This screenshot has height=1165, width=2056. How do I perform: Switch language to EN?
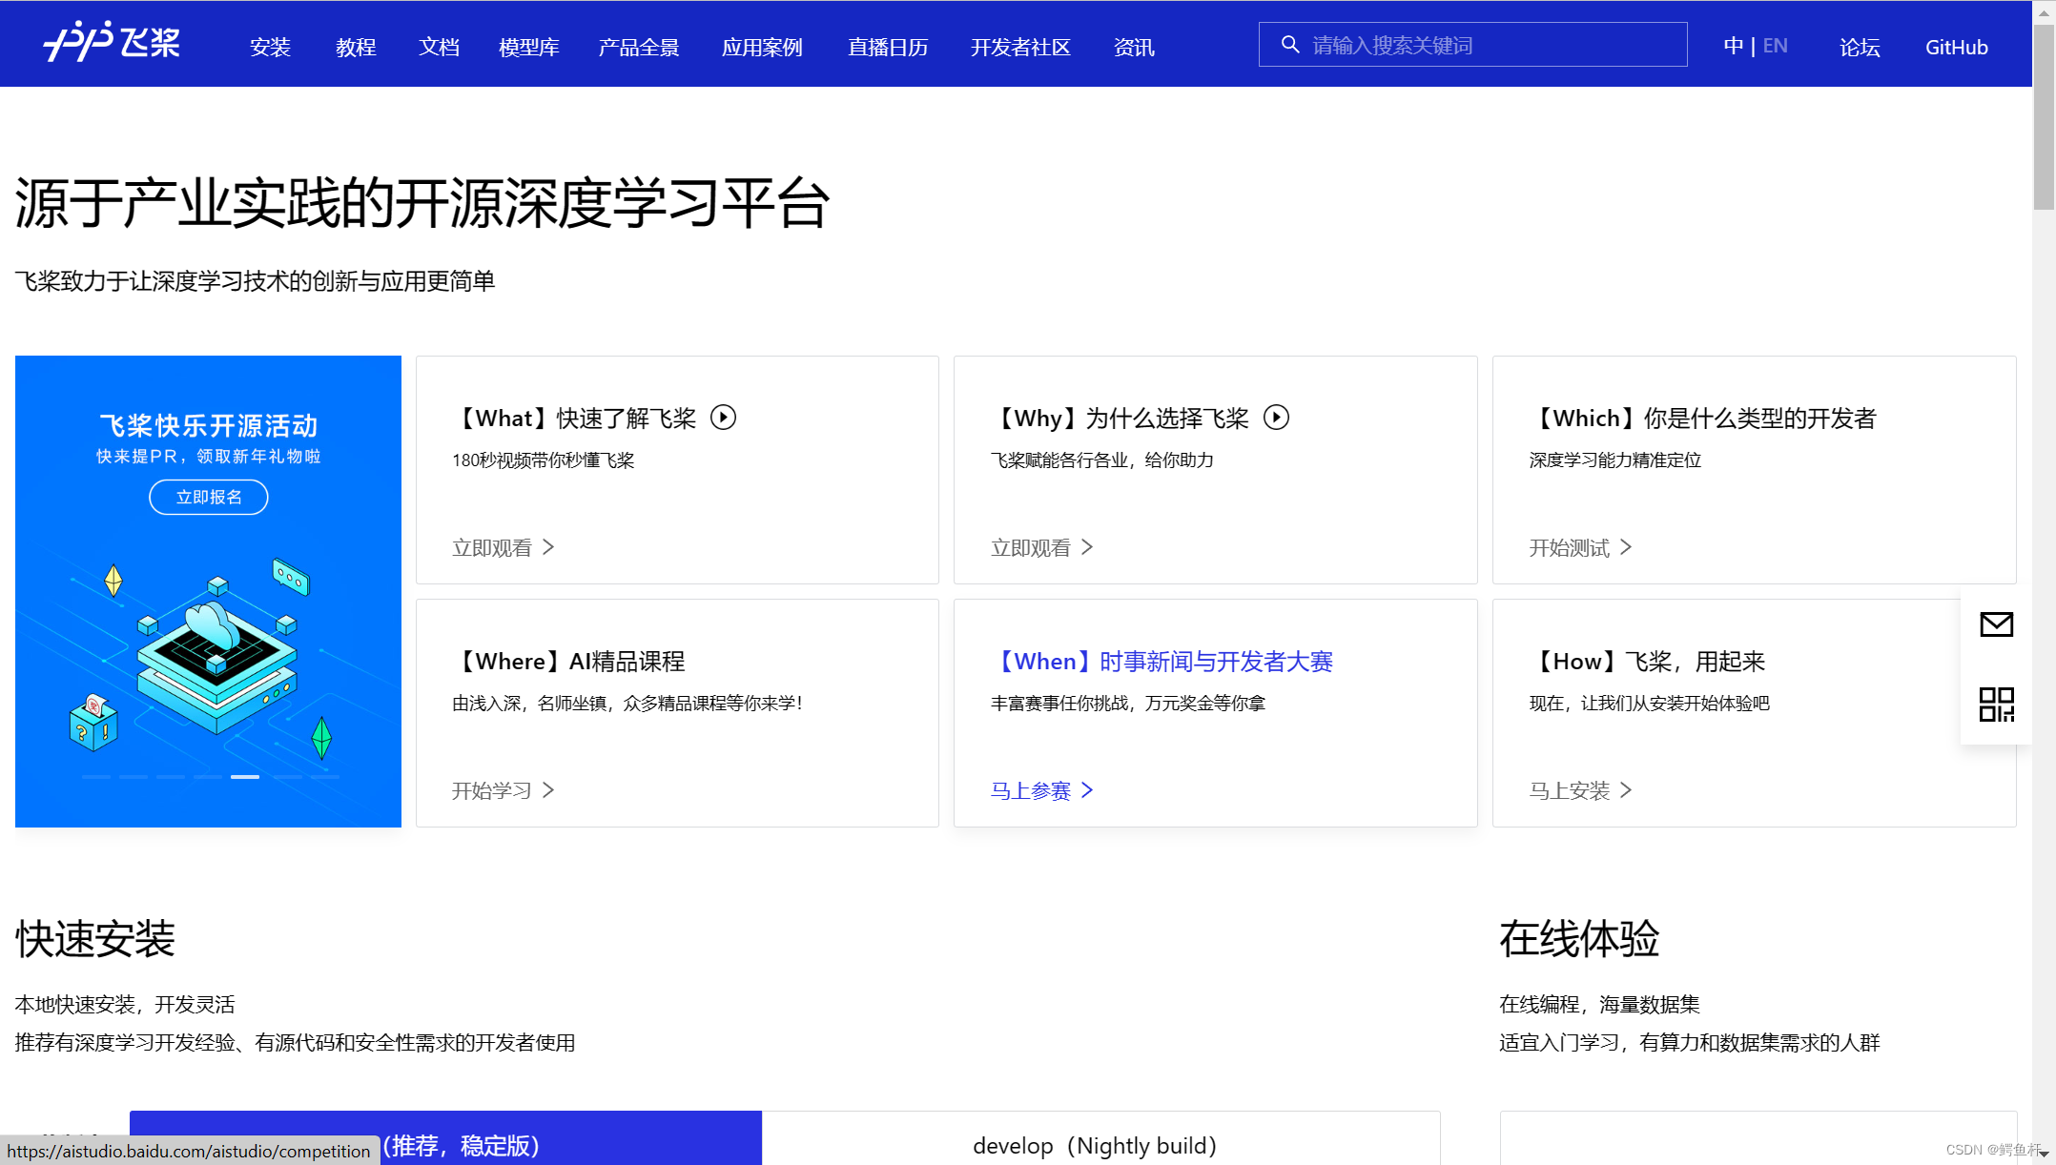(1775, 46)
